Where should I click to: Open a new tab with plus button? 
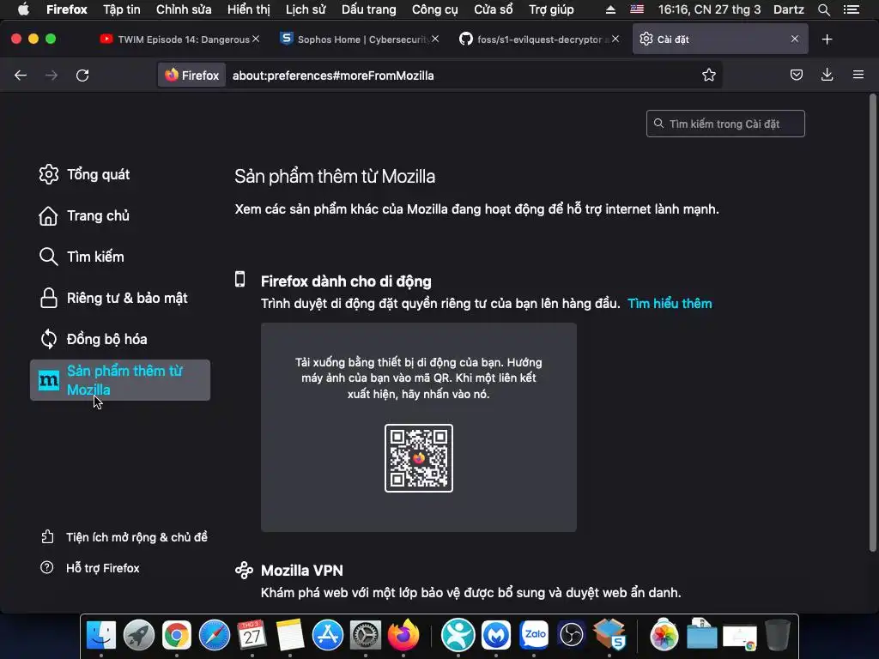tap(827, 39)
